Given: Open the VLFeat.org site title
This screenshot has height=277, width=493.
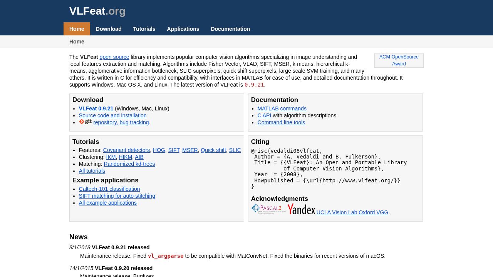Looking at the screenshot, I should pos(97,11).
